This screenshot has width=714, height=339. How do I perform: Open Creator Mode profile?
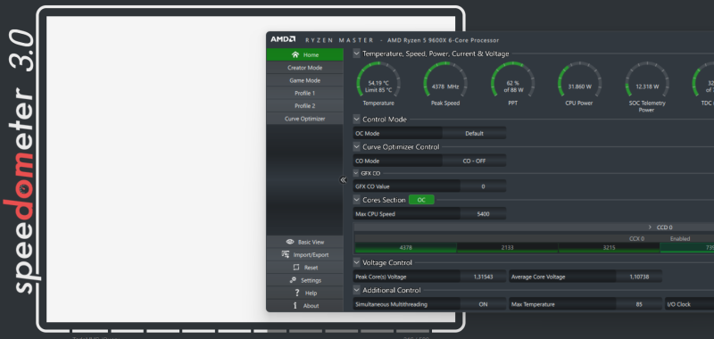pyautogui.click(x=304, y=67)
